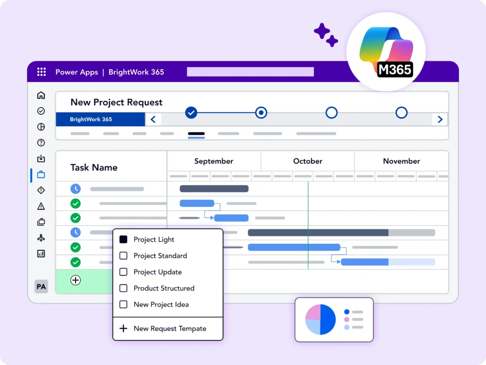
Task: Open the briefcase projects sidebar icon
Action: point(41,175)
